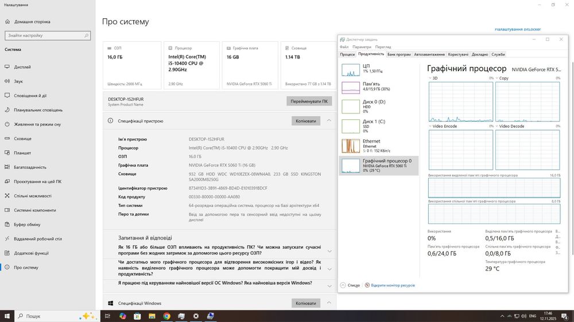Switch to the Служби tab
The width and height of the screenshot is (574, 322).
click(498, 54)
